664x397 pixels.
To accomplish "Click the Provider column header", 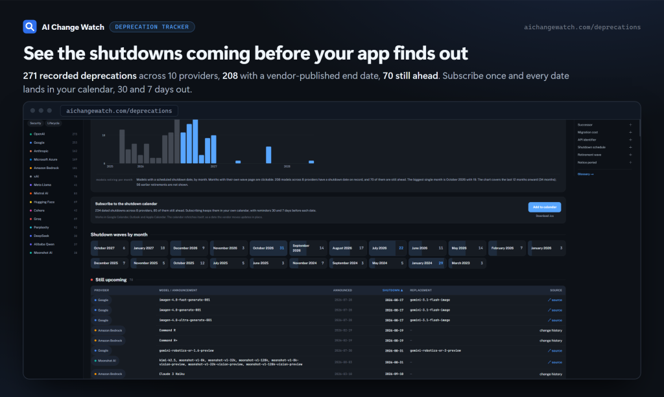I will click(x=102, y=290).
